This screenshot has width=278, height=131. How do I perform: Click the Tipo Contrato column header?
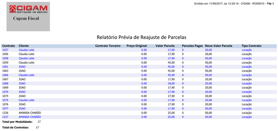[x=251, y=46]
